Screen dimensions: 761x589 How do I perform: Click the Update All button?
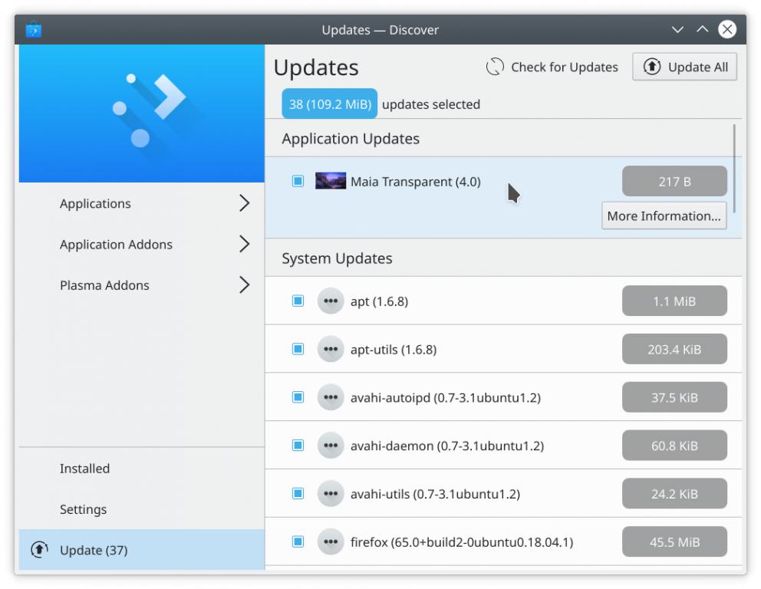pyautogui.click(x=684, y=67)
